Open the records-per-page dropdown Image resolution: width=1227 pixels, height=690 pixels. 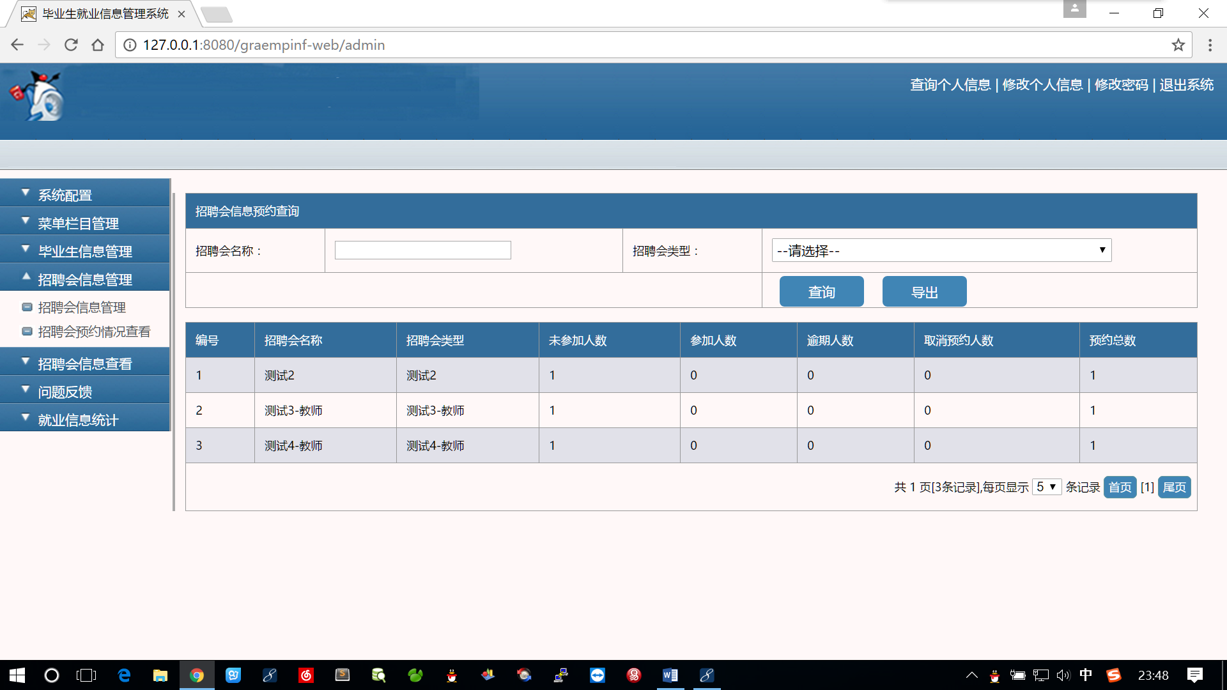1046,487
